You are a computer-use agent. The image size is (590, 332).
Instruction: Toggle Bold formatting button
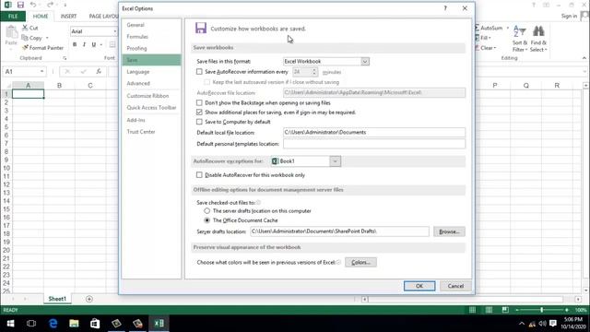(x=75, y=44)
